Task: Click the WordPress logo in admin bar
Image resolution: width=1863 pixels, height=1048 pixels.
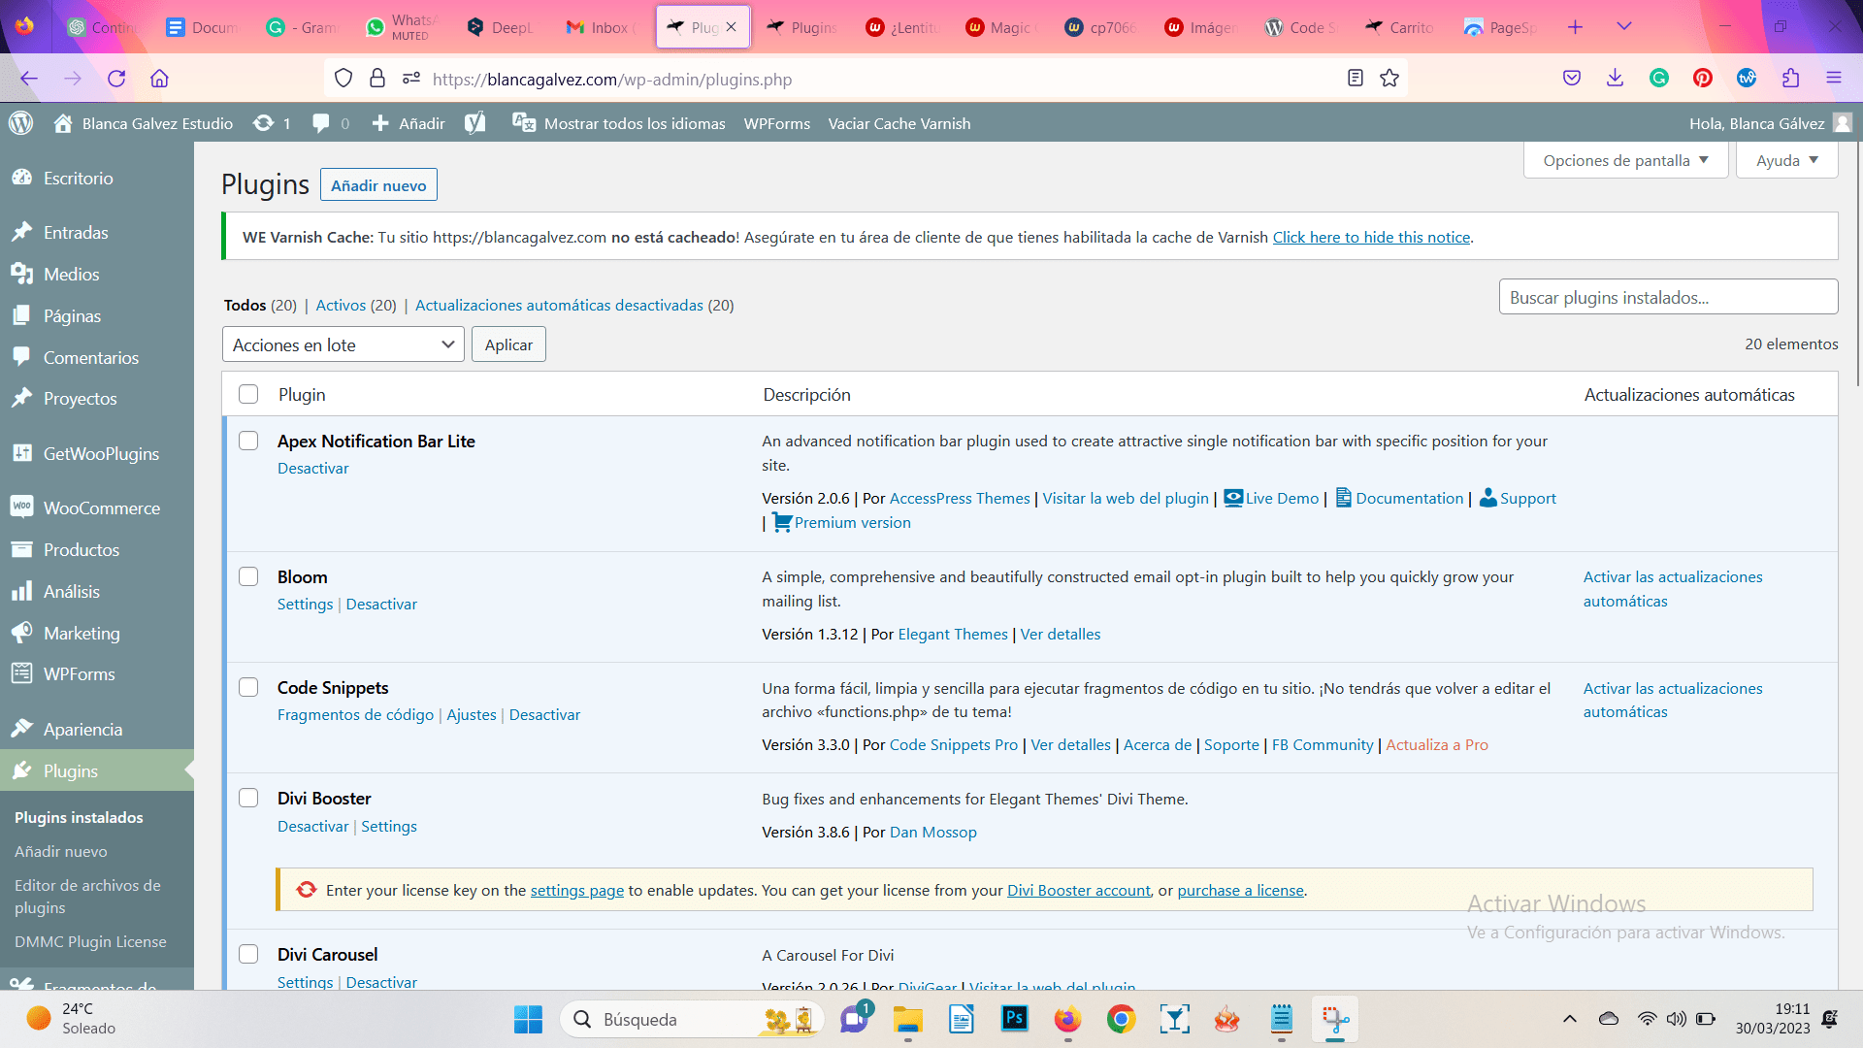Action: [21, 123]
